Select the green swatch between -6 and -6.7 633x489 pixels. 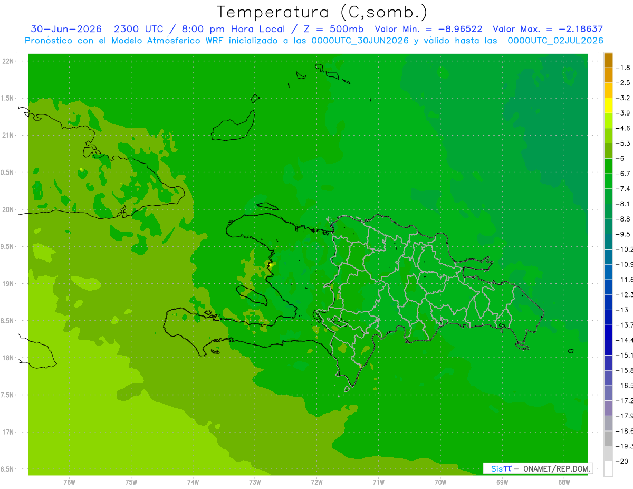point(608,166)
